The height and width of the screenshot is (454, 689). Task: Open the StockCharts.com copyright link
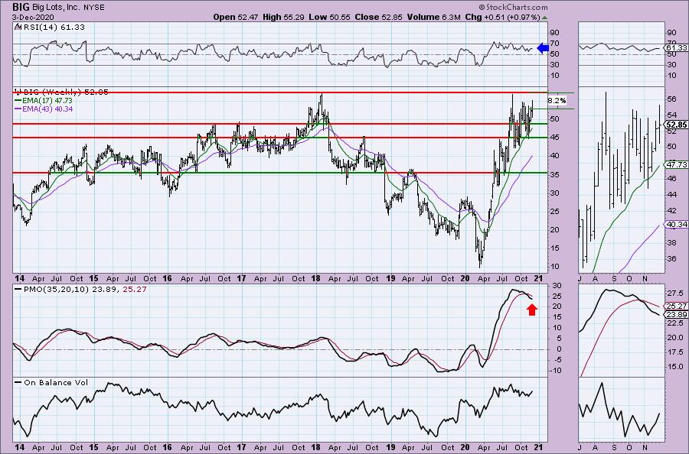click(x=513, y=7)
